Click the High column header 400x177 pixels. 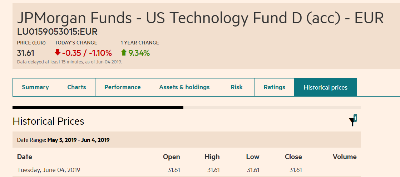[212, 157]
